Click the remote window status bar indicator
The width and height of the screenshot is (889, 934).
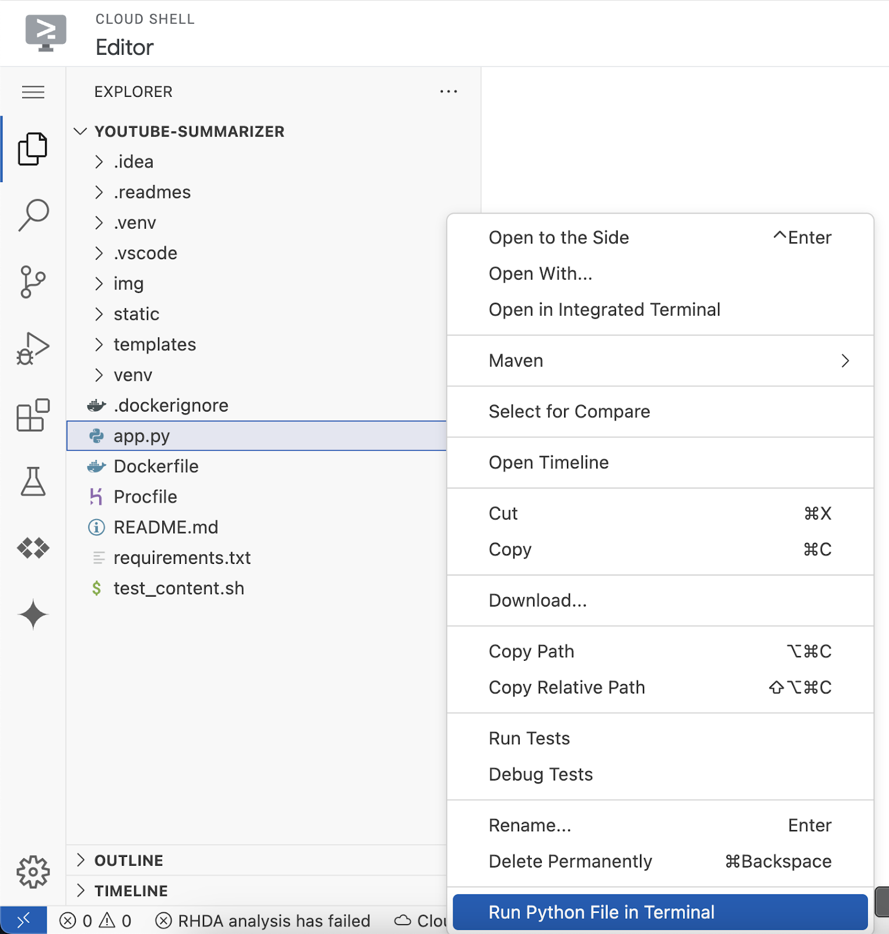coord(23,921)
